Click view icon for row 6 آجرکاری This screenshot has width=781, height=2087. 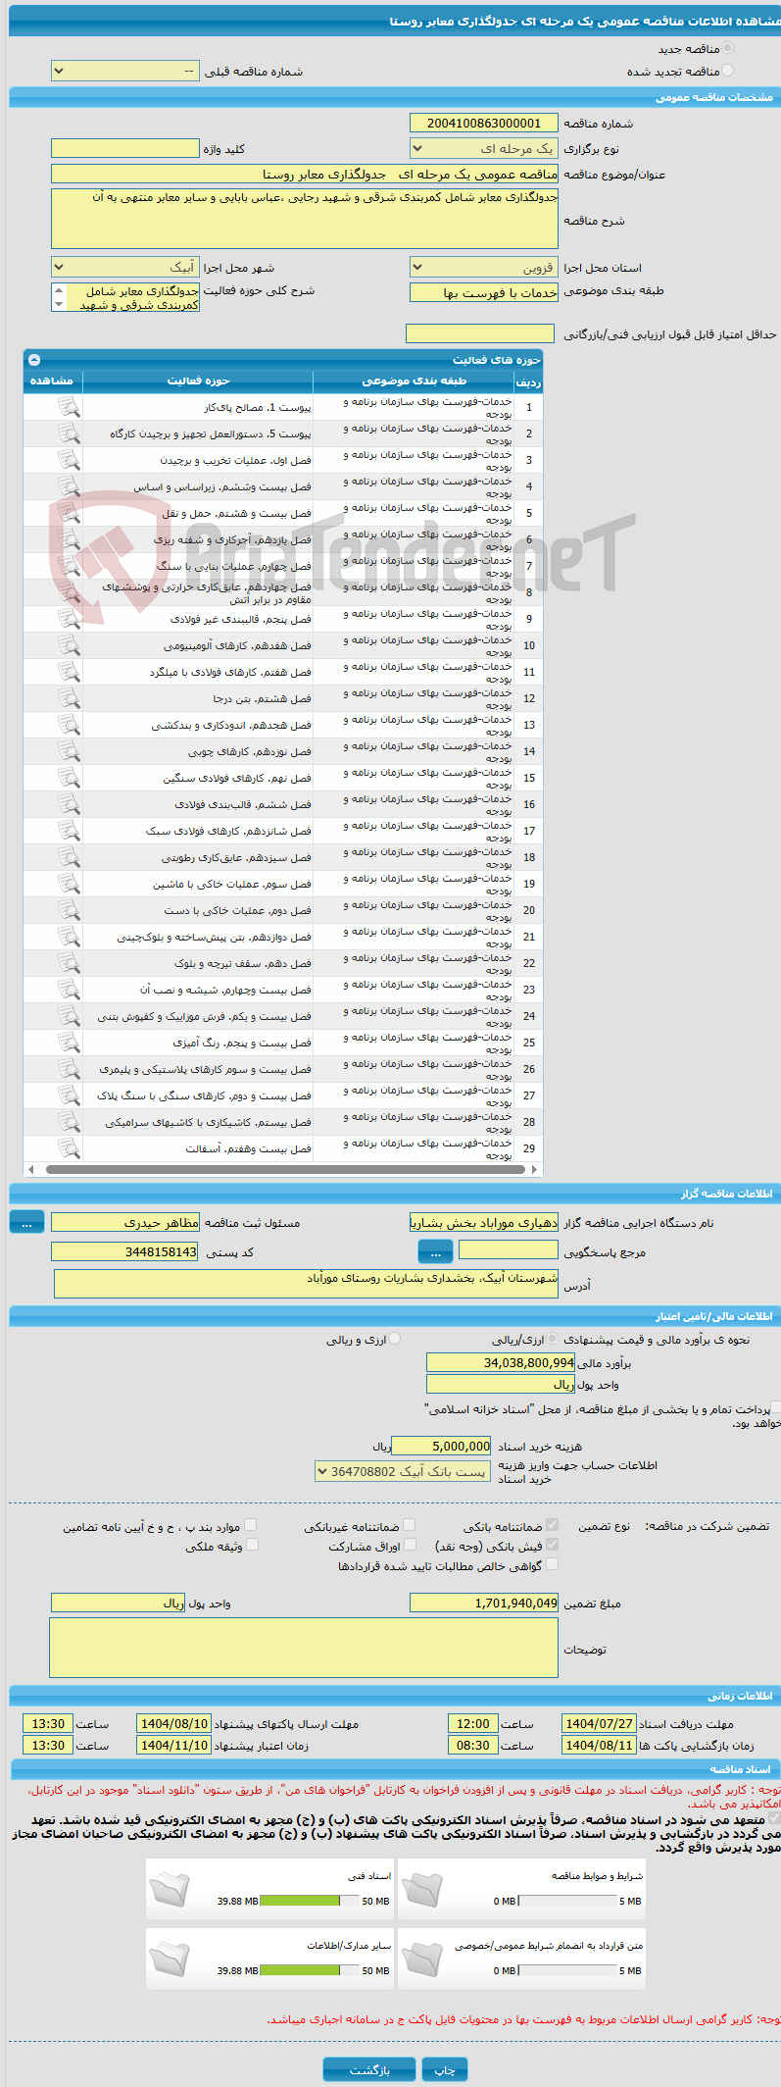69,539
